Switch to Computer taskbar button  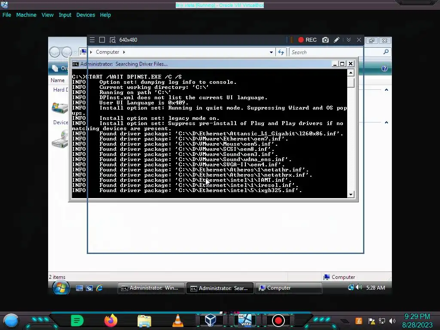[x=288, y=288]
